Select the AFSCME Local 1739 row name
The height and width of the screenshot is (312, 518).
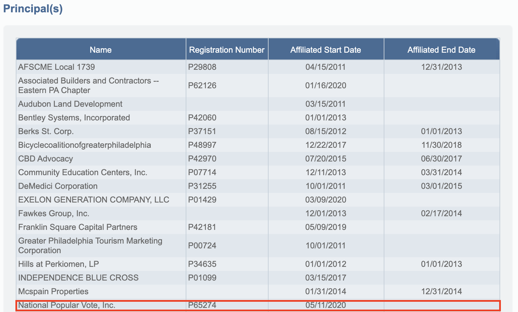[x=57, y=67]
